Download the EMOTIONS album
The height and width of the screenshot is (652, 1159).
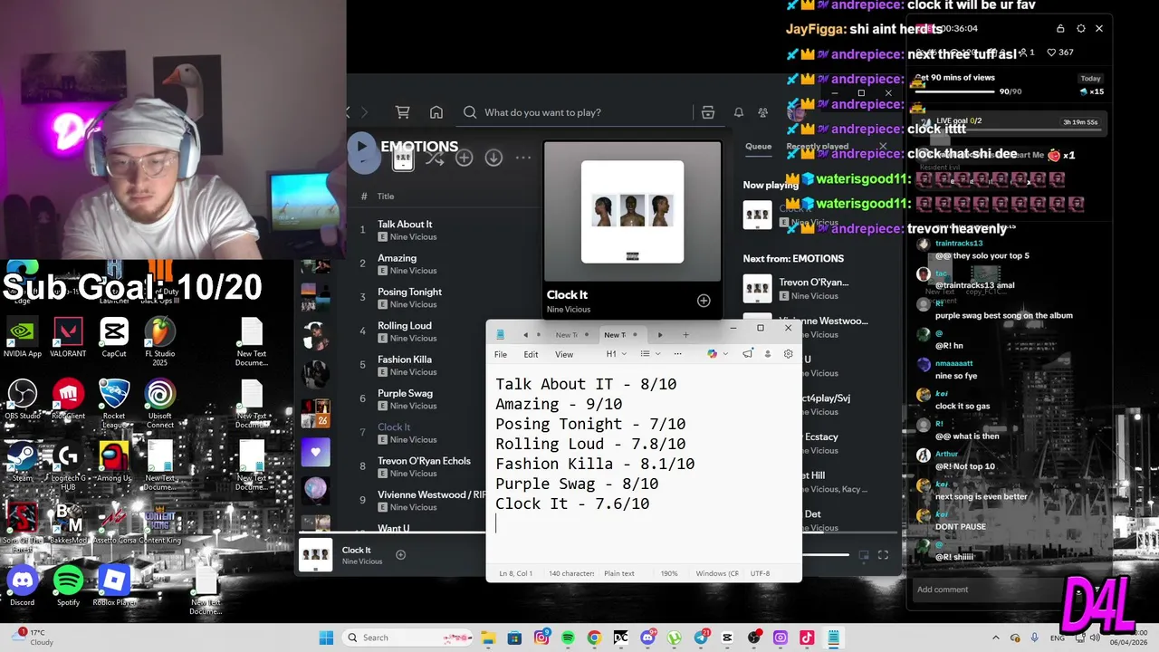click(x=493, y=158)
